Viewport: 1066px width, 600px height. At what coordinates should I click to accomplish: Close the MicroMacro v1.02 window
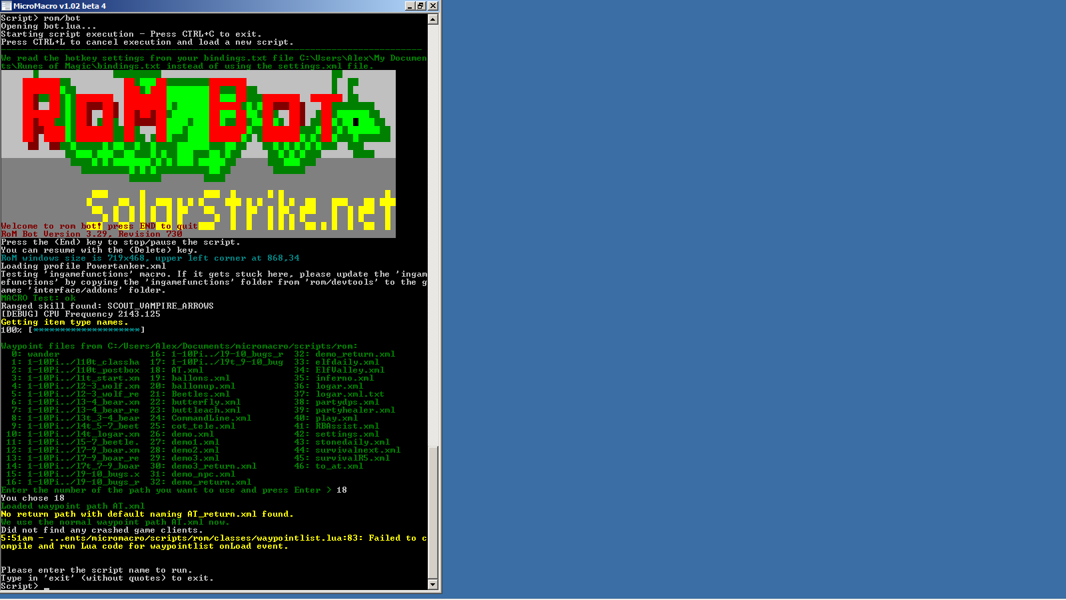pos(432,6)
